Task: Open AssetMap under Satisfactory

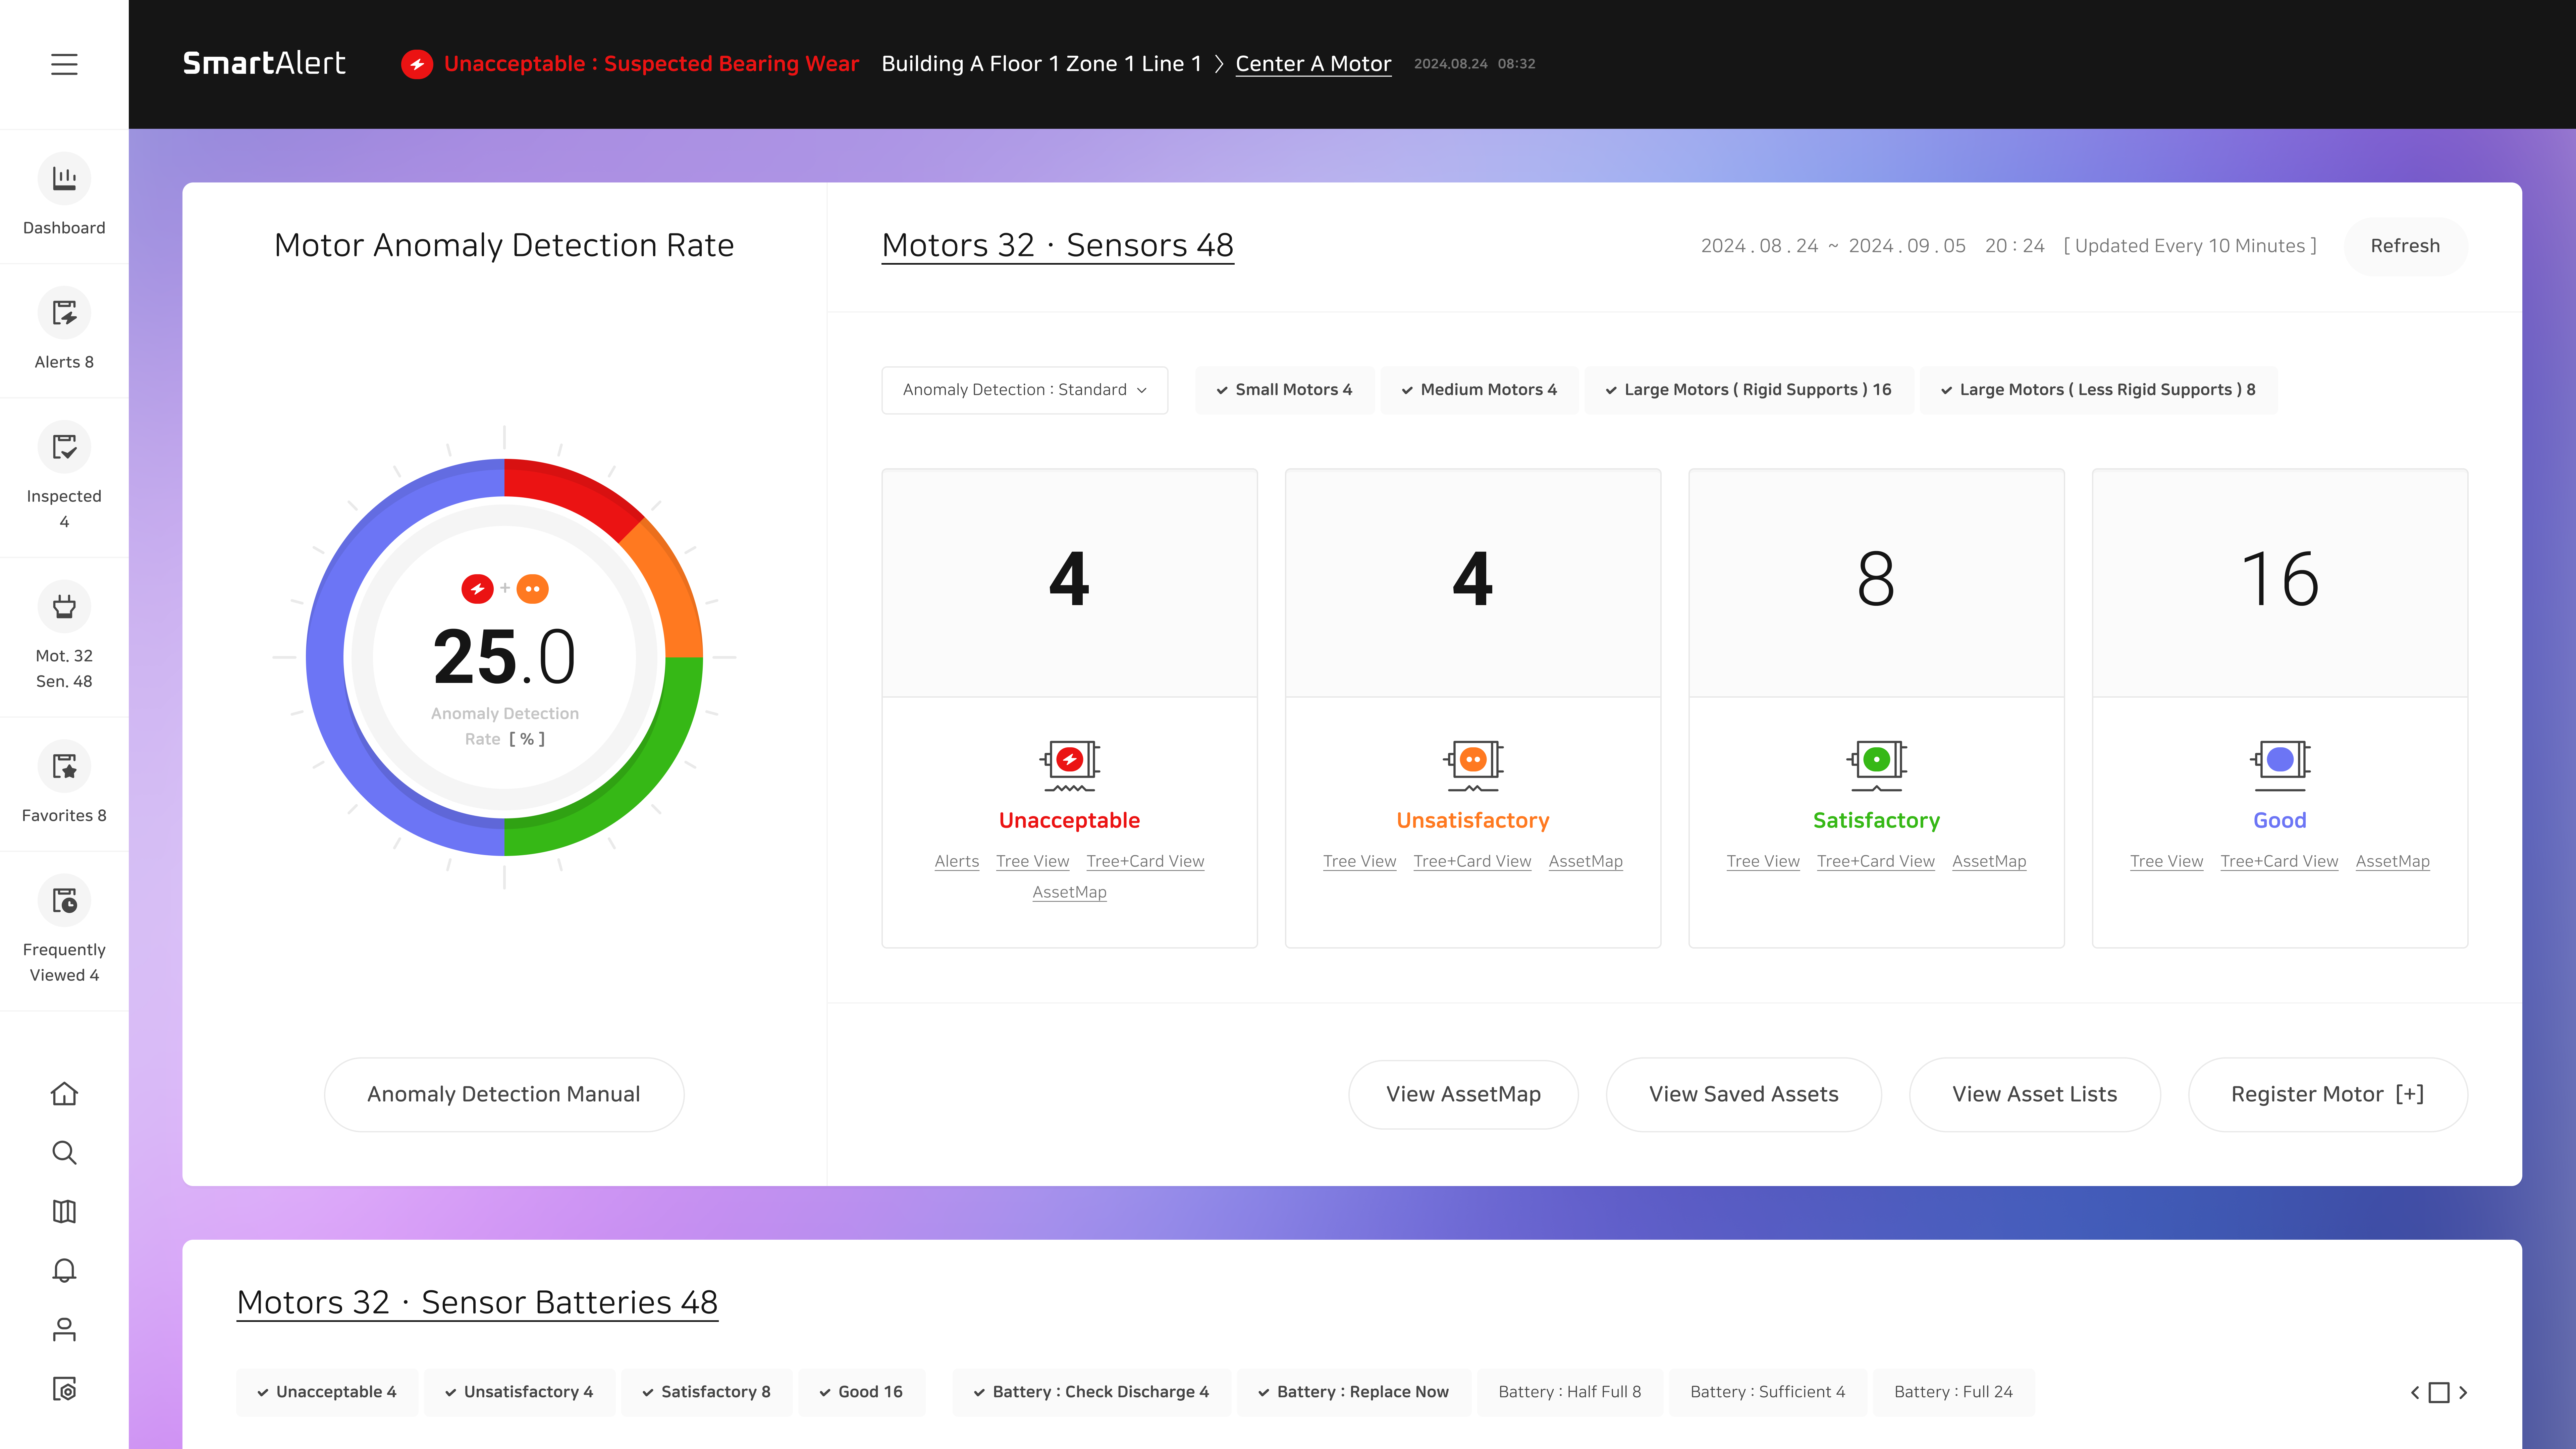Action: pos(1989,861)
